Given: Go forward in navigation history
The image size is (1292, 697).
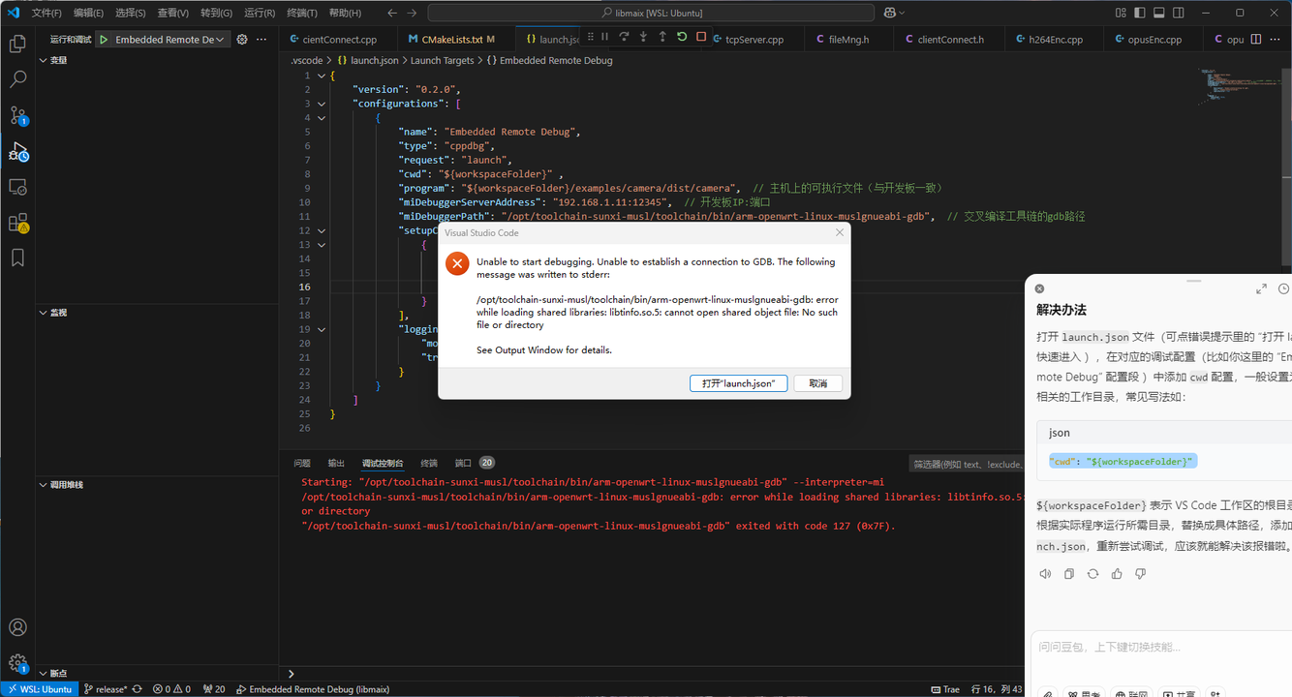Looking at the screenshot, I should pos(412,13).
